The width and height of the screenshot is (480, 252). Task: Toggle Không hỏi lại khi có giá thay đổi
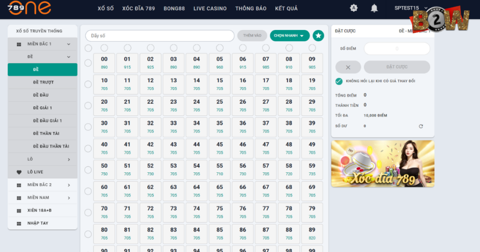pyautogui.click(x=339, y=81)
